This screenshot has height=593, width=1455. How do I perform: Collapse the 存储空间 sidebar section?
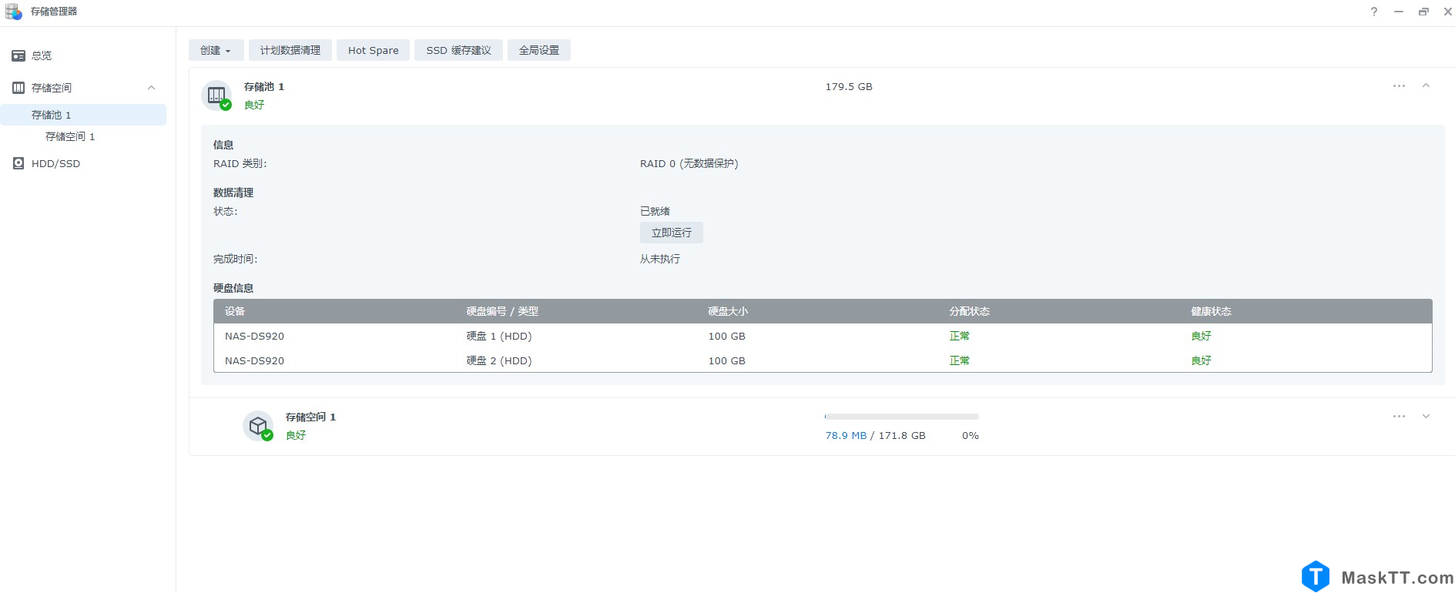pyautogui.click(x=152, y=88)
